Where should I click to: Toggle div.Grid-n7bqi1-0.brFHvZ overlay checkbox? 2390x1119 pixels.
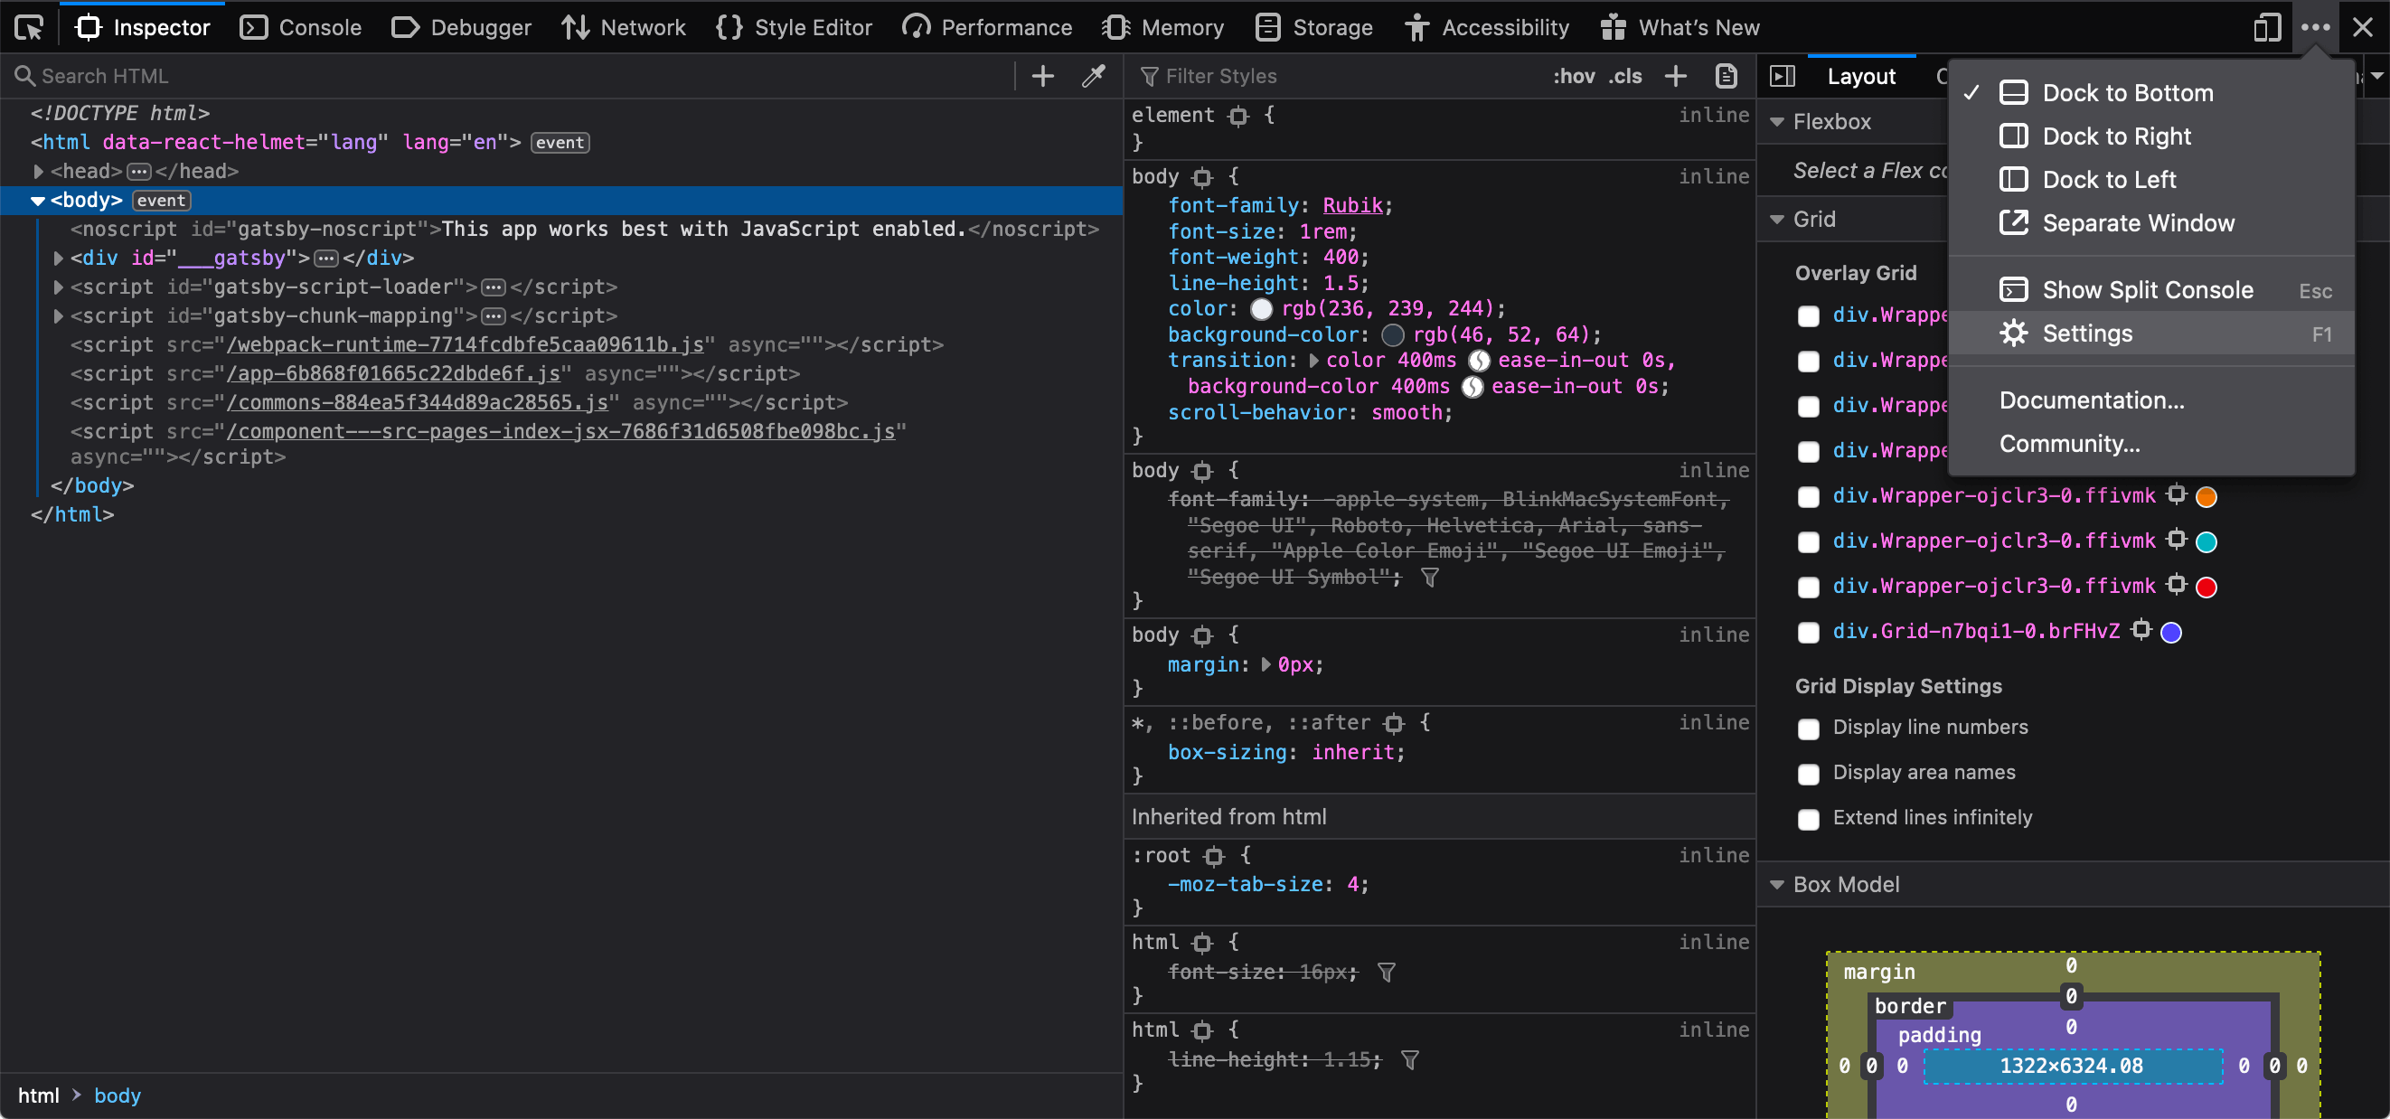click(x=1807, y=633)
